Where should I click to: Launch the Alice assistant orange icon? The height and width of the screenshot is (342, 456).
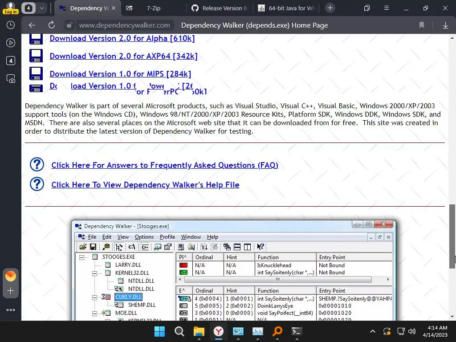tap(11, 276)
